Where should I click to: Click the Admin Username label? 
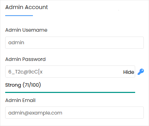pyautogui.click(x=26, y=30)
